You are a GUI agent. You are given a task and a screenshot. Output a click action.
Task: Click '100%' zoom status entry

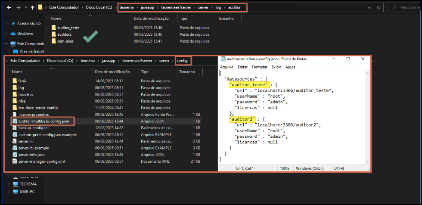(x=284, y=168)
